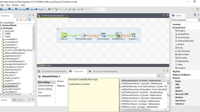Click the create job toolbar icon
Viewport: 200px width, 112px height.
click(x=56, y=9)
